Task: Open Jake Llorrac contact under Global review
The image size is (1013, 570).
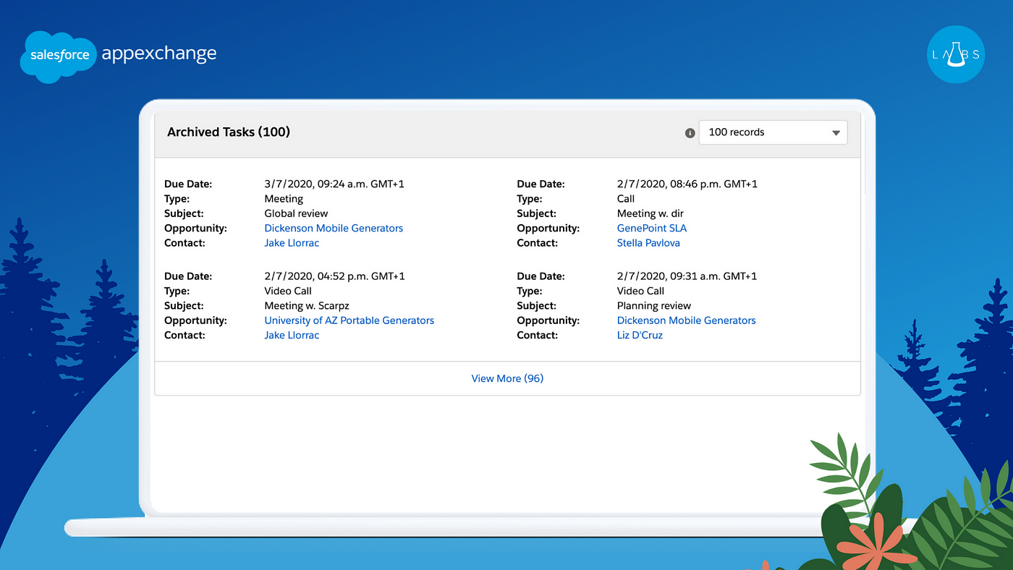Action: 292,243
